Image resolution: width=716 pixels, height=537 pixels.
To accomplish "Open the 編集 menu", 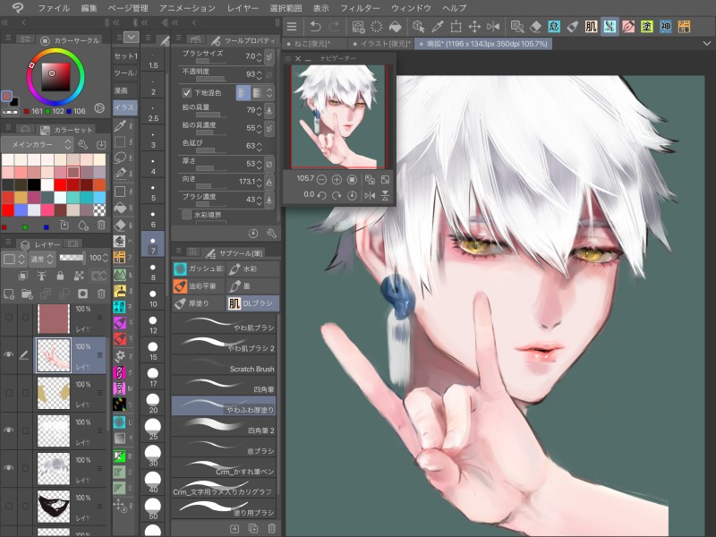I will click(x=89, y=8).
